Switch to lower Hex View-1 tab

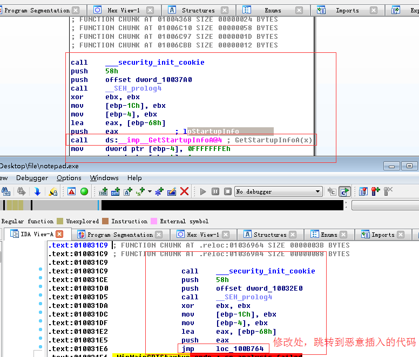[x=202, y=235]
